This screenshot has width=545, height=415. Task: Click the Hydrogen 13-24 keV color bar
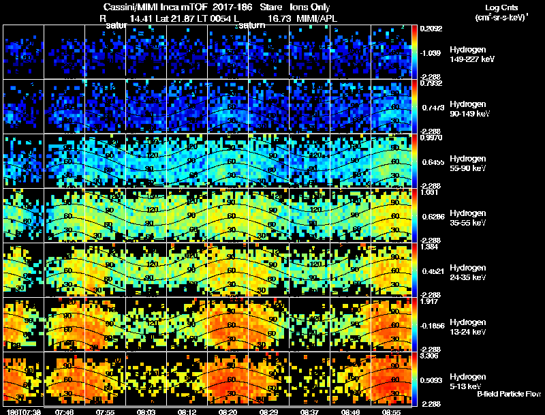click(415, 325)
